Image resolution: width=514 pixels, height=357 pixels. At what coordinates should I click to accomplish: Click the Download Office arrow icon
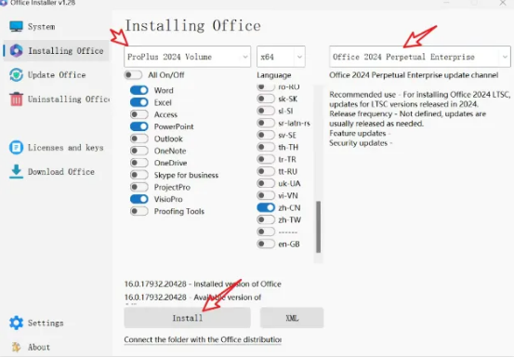tap(16, 171)
